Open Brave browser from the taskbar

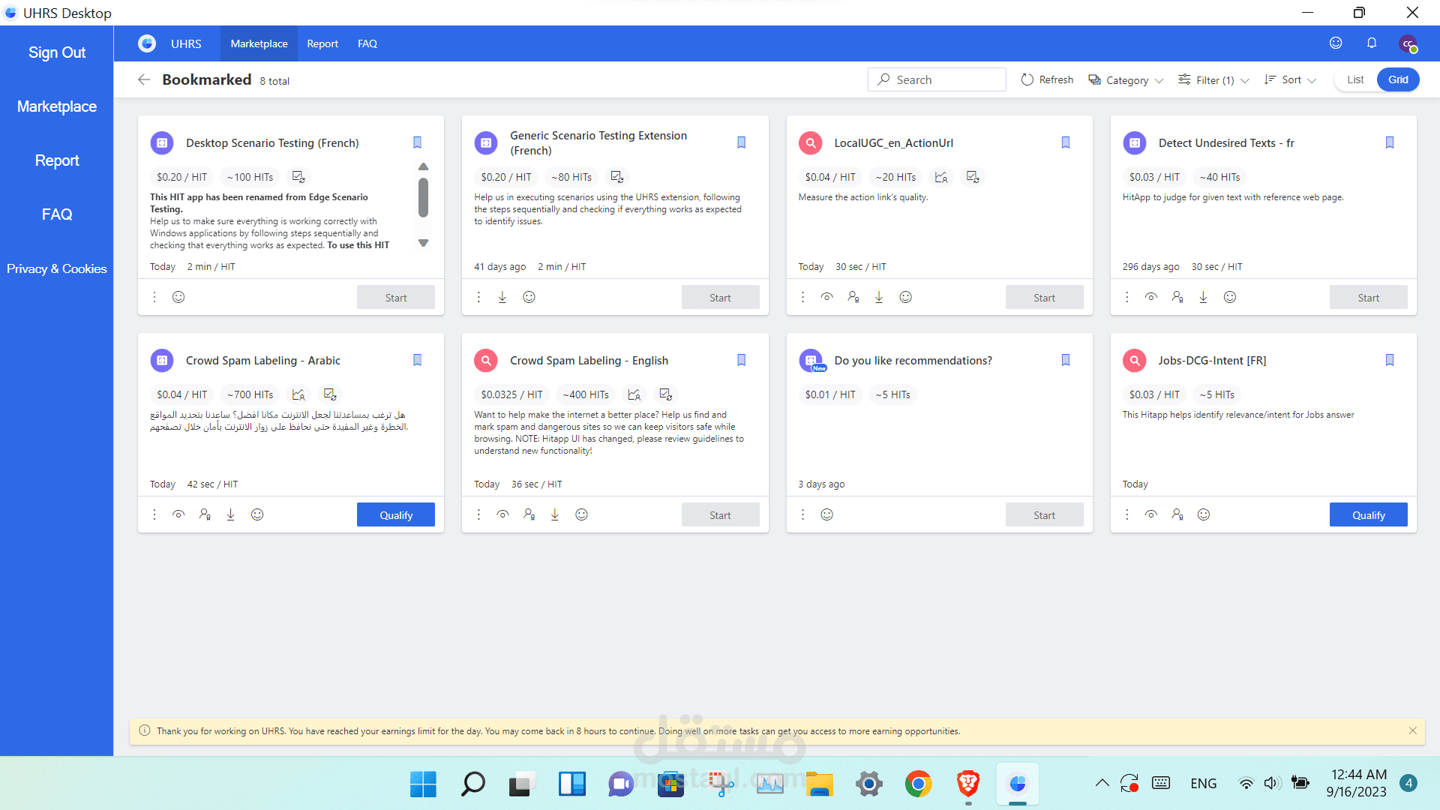[968, 784]
